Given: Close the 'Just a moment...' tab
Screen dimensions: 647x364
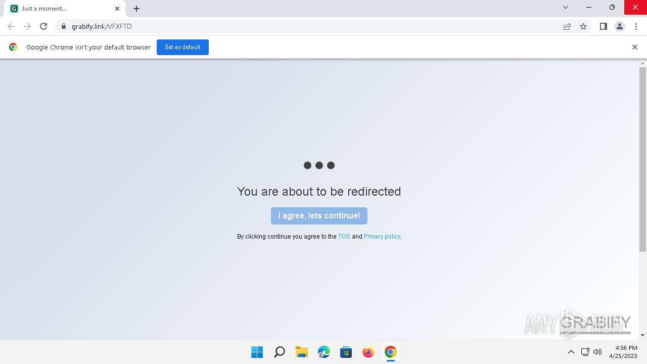Looking at the screenshot, I should (x=117, y=9).
